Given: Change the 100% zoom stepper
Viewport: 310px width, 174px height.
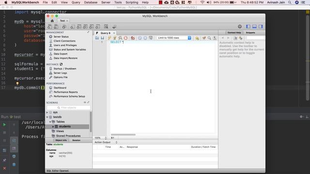Looking at the screenshot, I should 106,138.
